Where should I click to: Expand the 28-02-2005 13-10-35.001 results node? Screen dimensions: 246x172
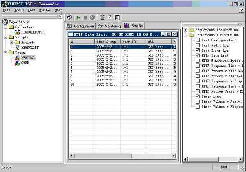(x=186, y=30)
